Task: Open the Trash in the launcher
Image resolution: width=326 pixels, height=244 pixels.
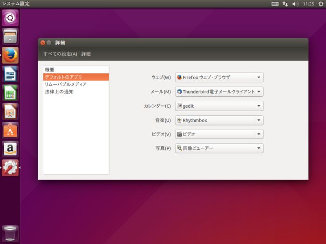Action: [10, 234]
